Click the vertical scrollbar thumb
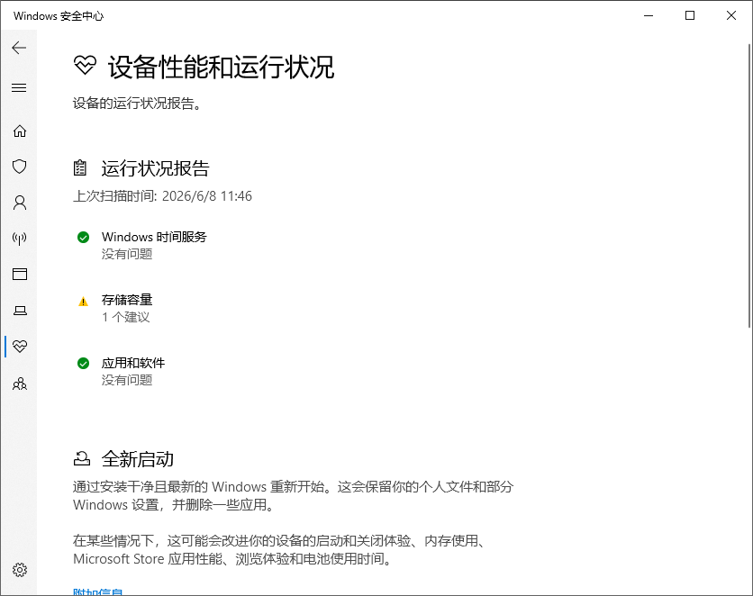 [x=749, y=186]
